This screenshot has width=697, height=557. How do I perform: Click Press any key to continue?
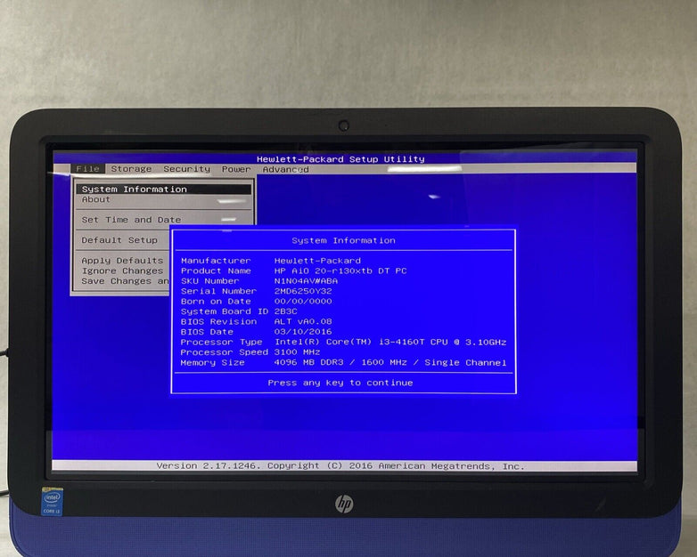pos(340,383)
